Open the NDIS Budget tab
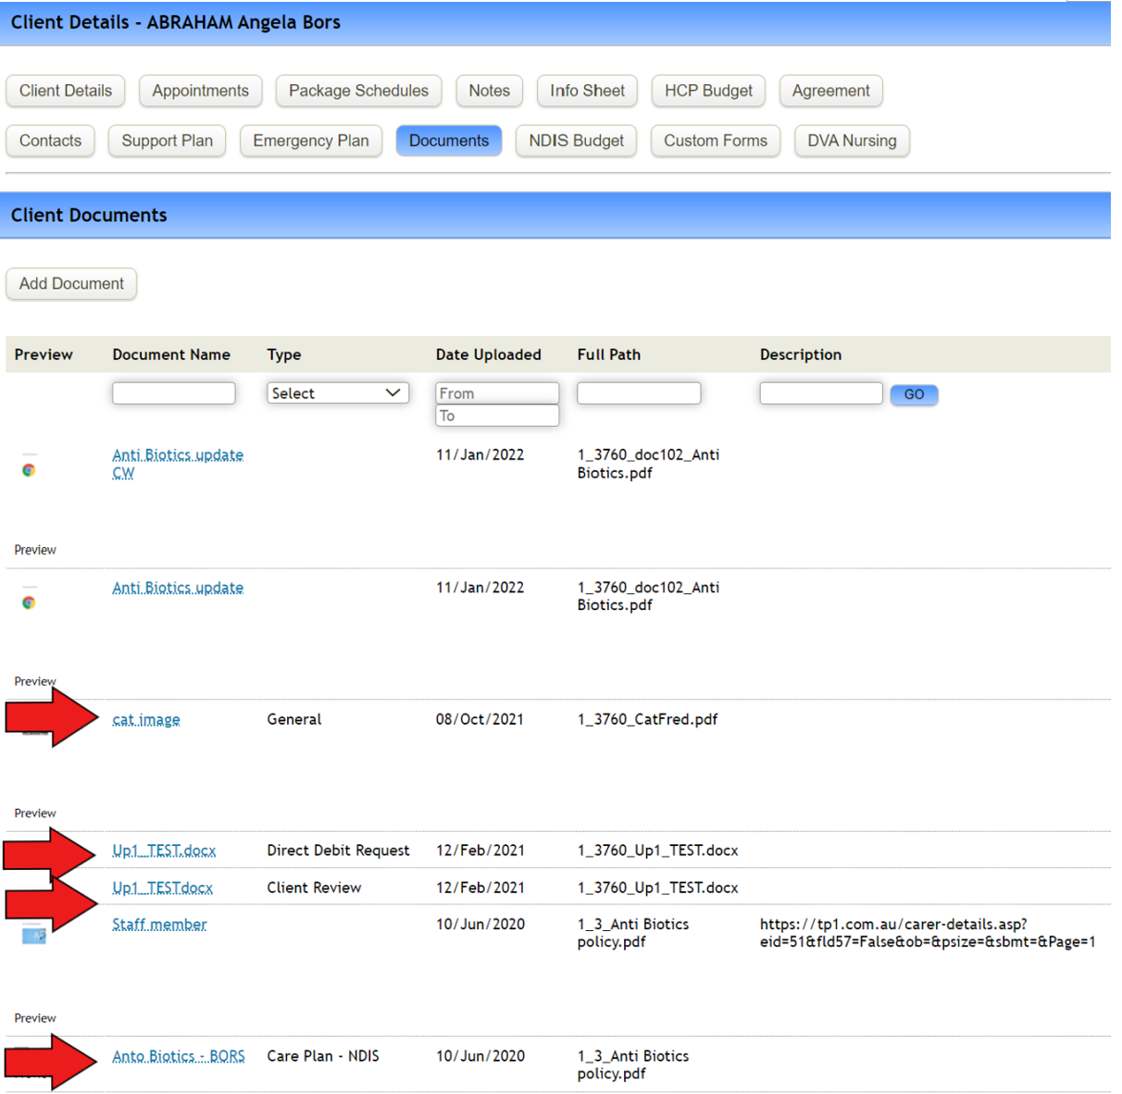This screenshot has height=1094, width=1122. [576, 141]
